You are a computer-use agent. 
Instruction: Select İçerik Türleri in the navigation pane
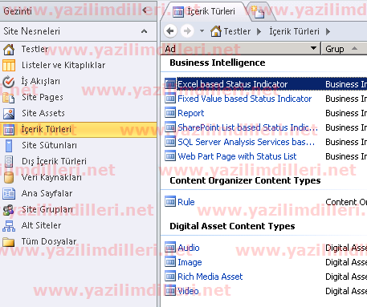pyautogui.click(x=47, y=129)
